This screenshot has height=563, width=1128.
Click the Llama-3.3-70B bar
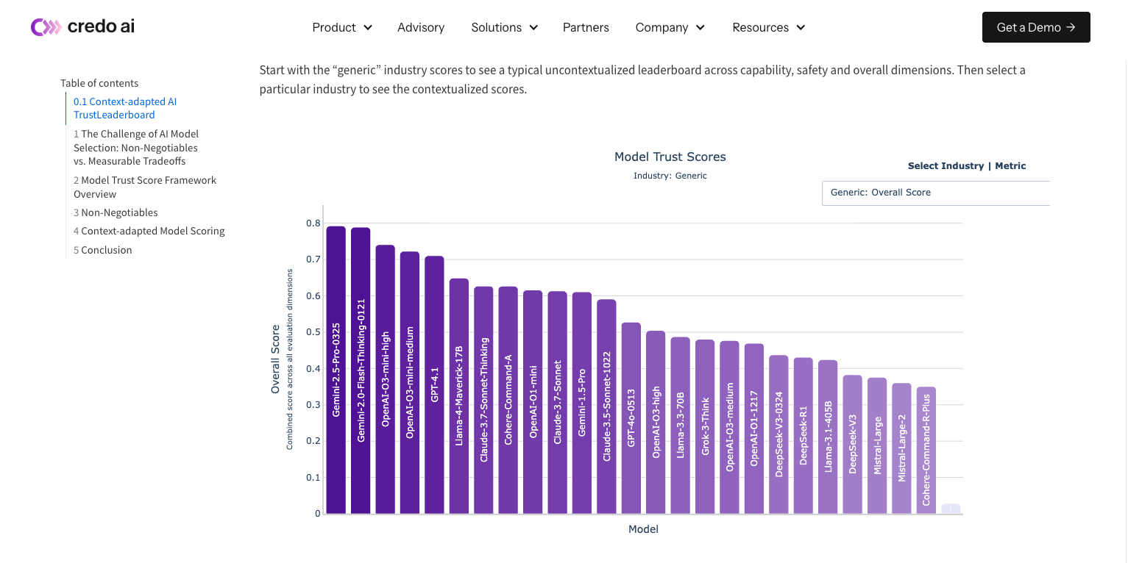[681, 426]
